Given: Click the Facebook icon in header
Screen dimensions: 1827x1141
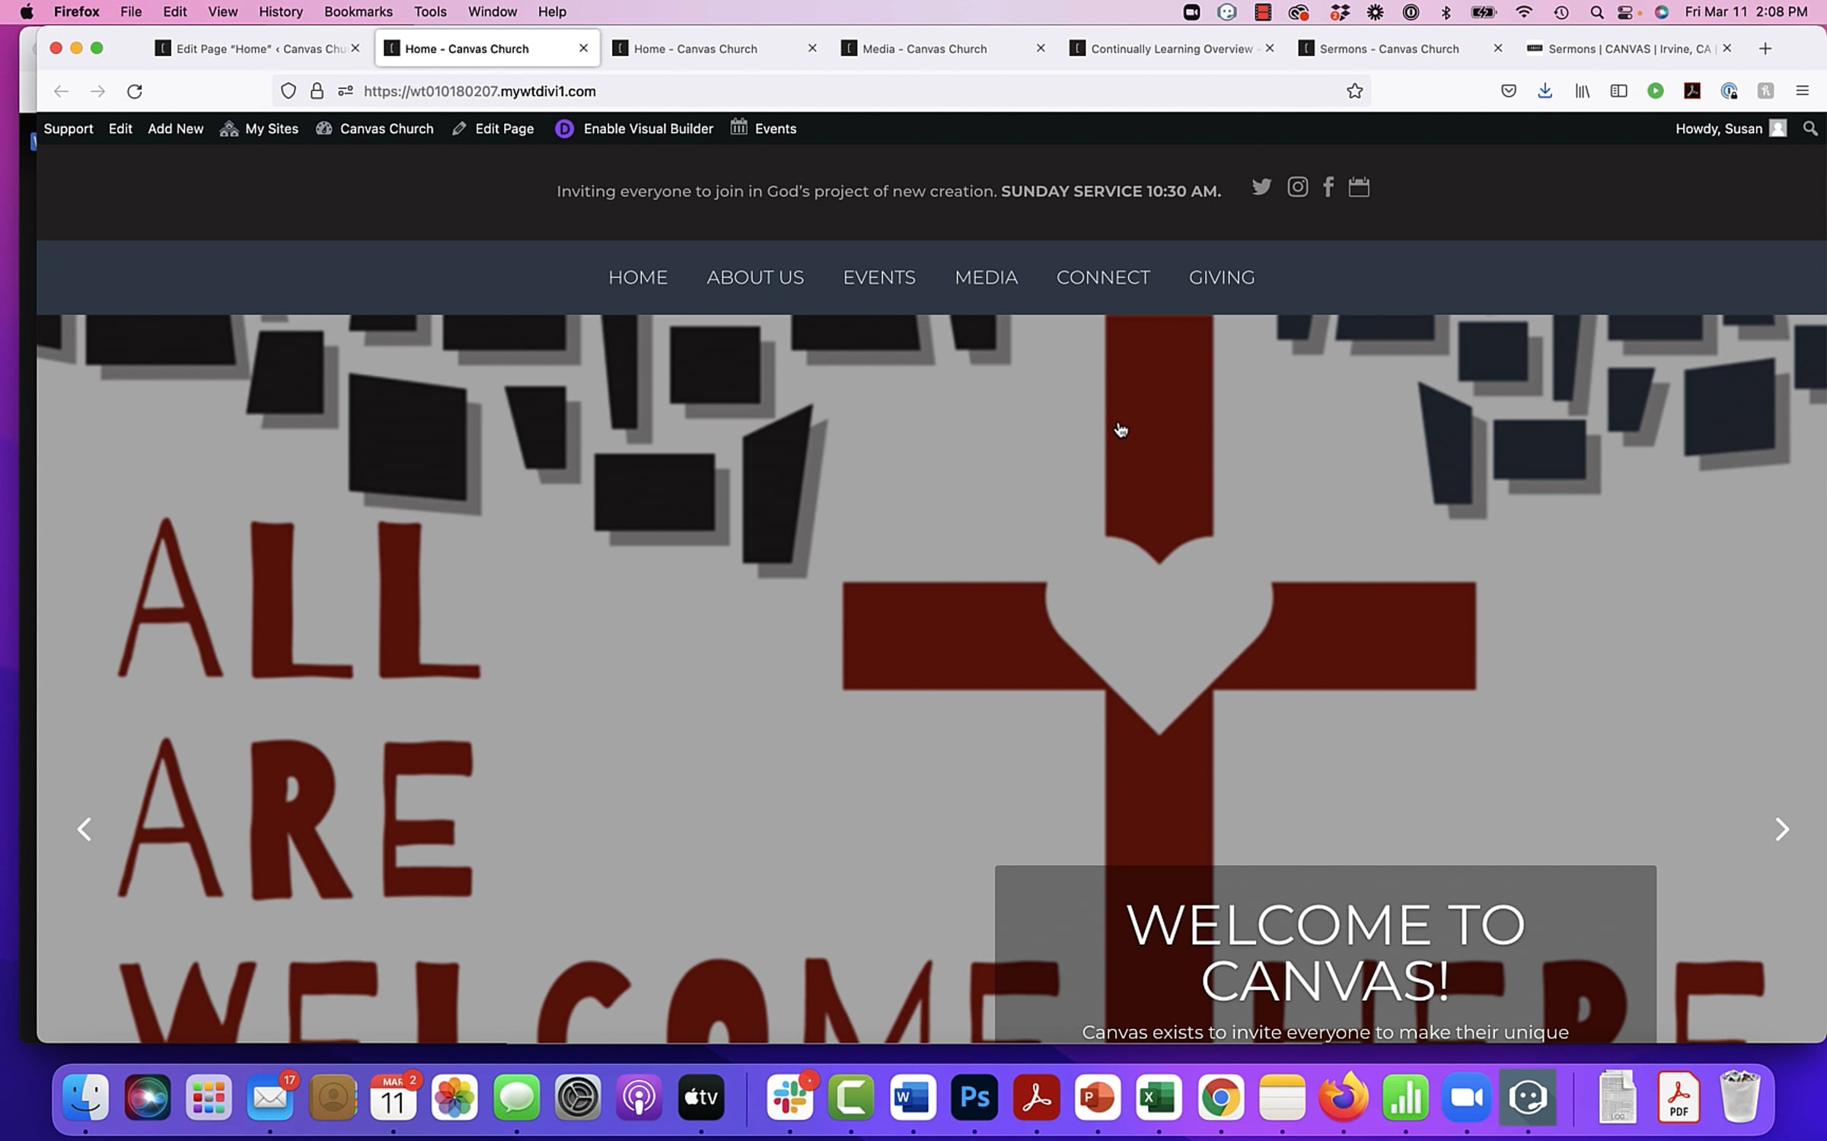Looking at the screenshot, I should (x=1328, y=187).
